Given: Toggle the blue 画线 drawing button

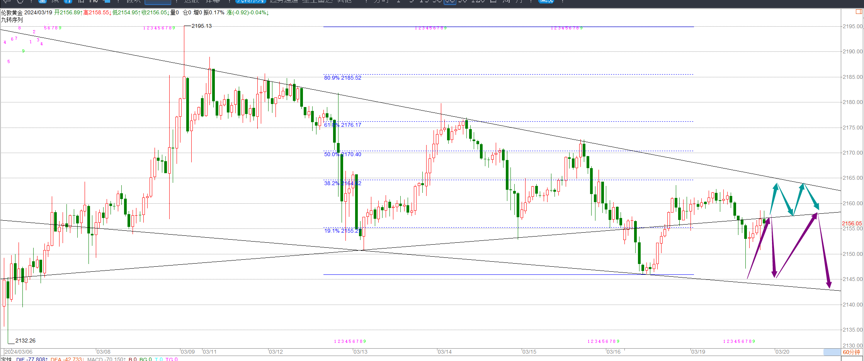Looking at the screenshot, I should click(546, 1).
